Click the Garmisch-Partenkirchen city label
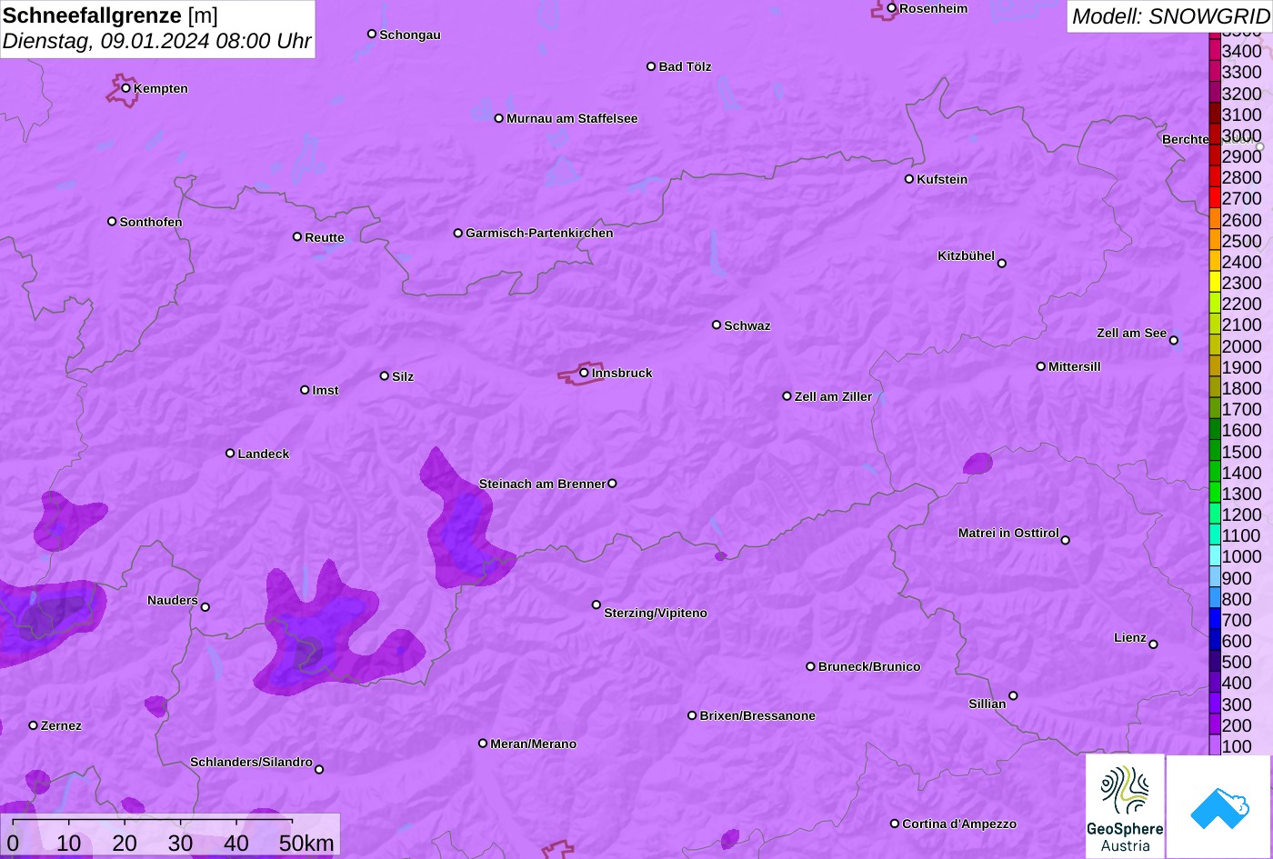 point(539,233)
